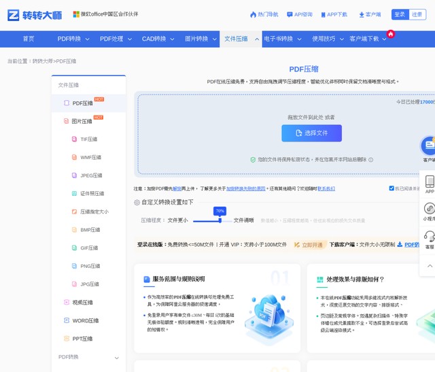Click PNG压缩 icon
435x372 pixels.
[74, 266]
